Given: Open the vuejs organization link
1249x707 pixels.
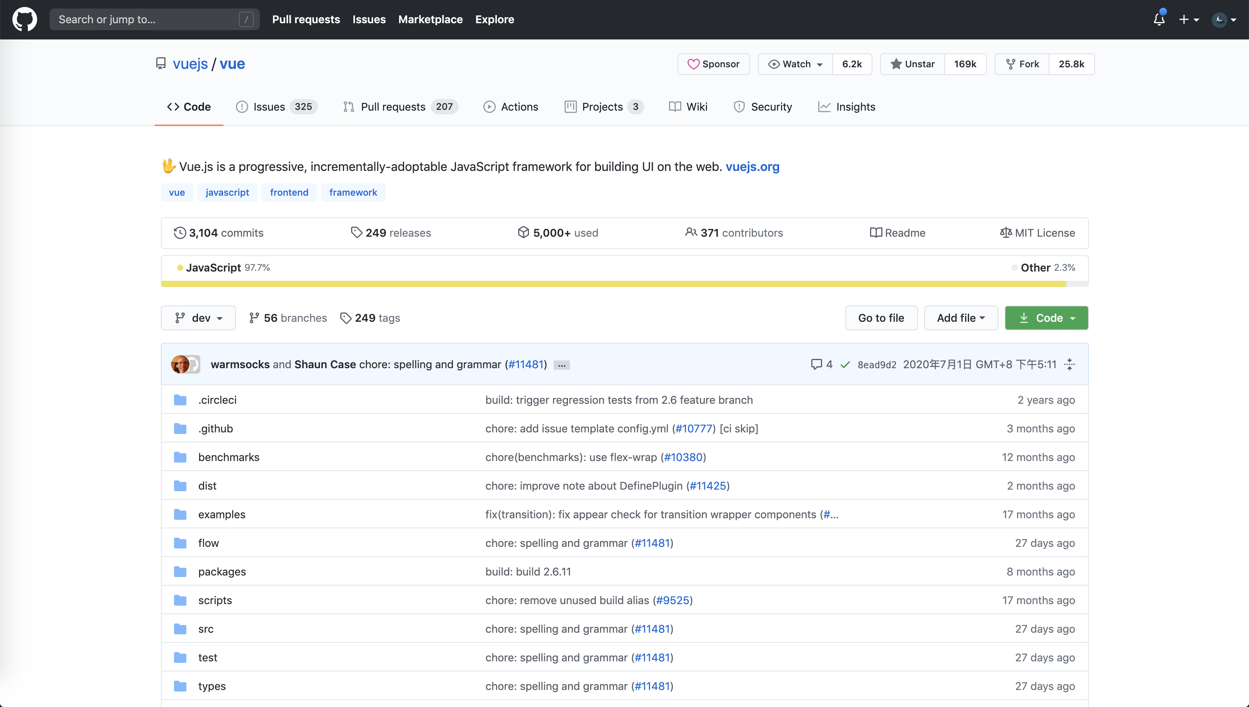Looking at the screenshot, I should click(190, 63).
